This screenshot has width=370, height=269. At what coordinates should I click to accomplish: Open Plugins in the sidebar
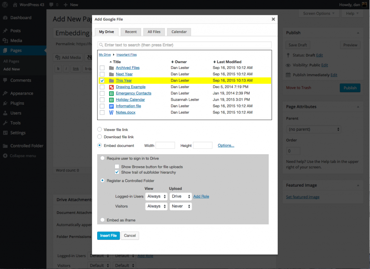(x=17, y=103)
